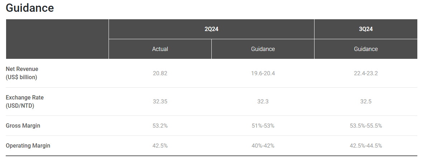Select the 22.4-23.2 revenue guidance cell
This screenshot has width=427, height=164.
coord(366,73)
